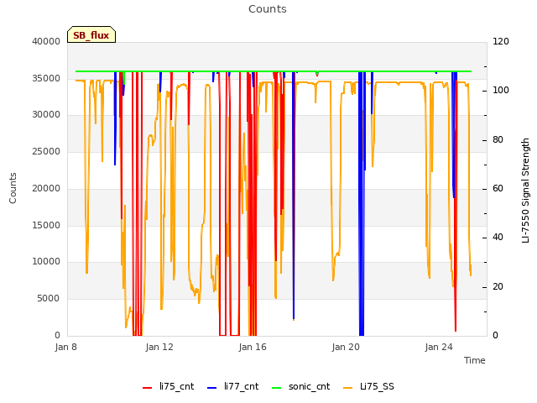Click the 35000 y-axis tick label
The image size is (537, 403).
pyautogui.click(x=46, y=78)
